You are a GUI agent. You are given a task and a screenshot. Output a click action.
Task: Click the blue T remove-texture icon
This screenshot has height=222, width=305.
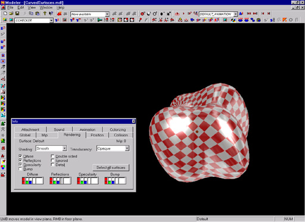79,20
